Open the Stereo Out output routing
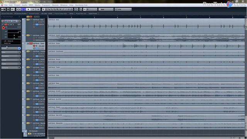 (11, 43)
